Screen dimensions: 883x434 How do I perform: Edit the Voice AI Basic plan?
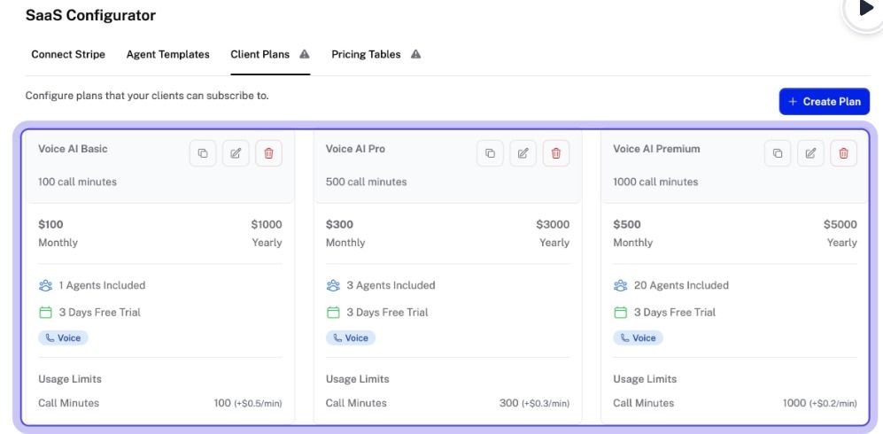pos(236,153)
